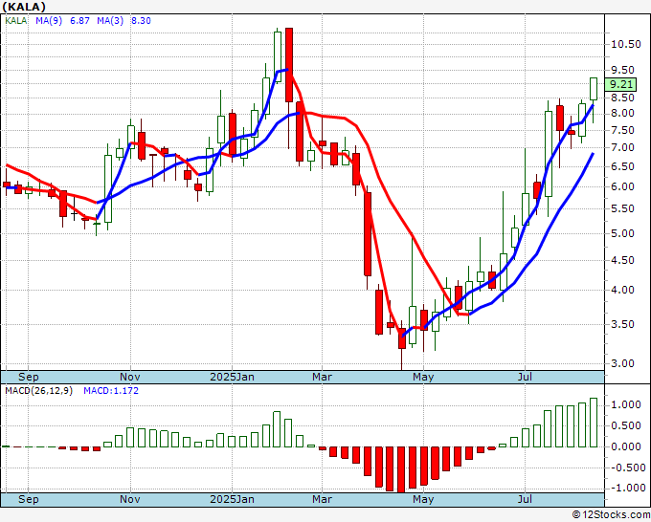Click Nov on the price chart time axis
651x522 pixels.
[130, 377]
